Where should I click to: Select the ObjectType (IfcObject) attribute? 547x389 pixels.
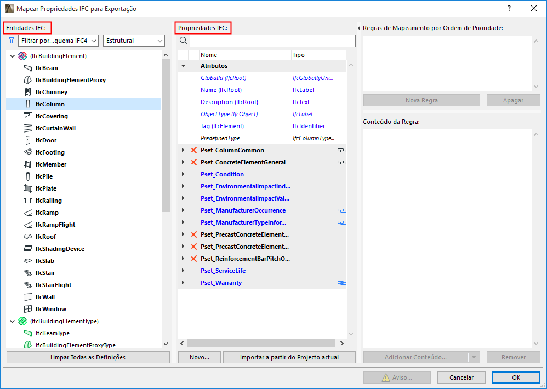229,114
